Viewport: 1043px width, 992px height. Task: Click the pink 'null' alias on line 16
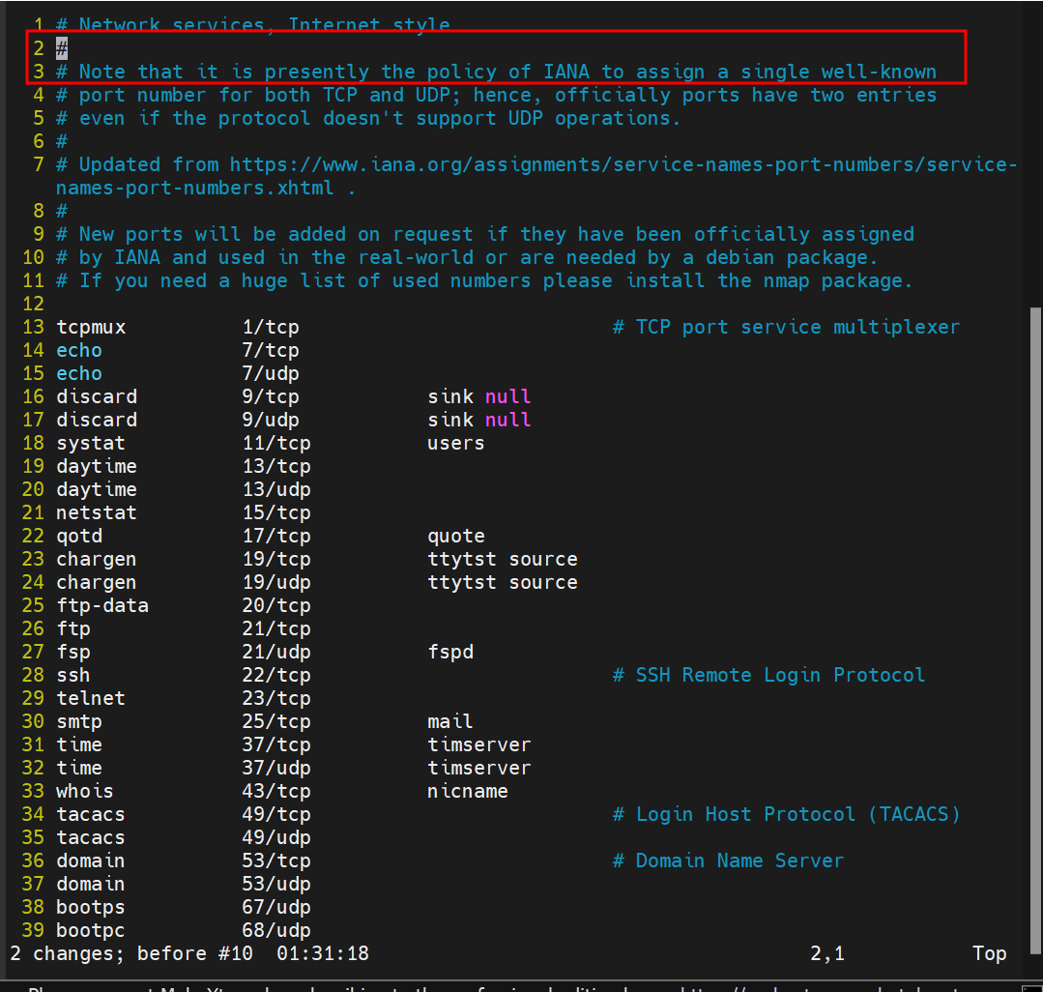[508, 396]
